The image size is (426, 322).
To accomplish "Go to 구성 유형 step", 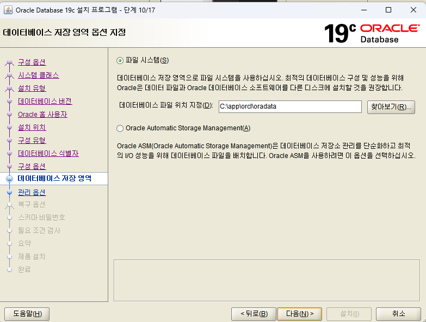I will 32,141.
